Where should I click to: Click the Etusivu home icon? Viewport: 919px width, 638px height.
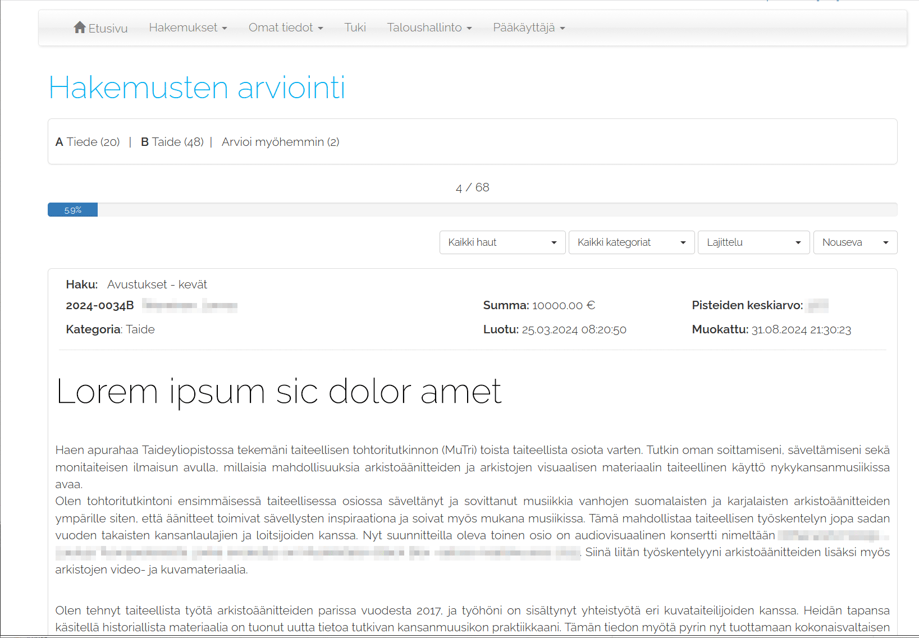pos(79,27)
